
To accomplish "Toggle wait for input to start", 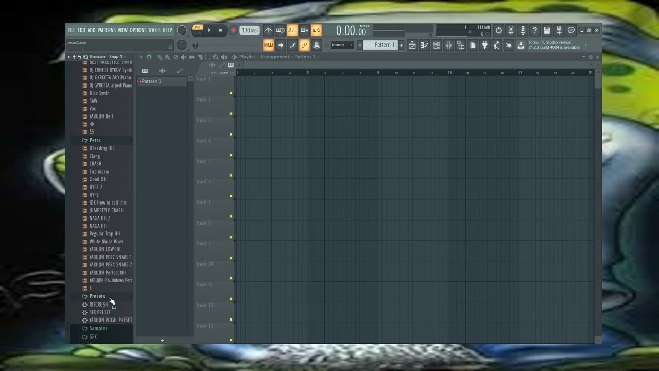I will tap(280, 30).
